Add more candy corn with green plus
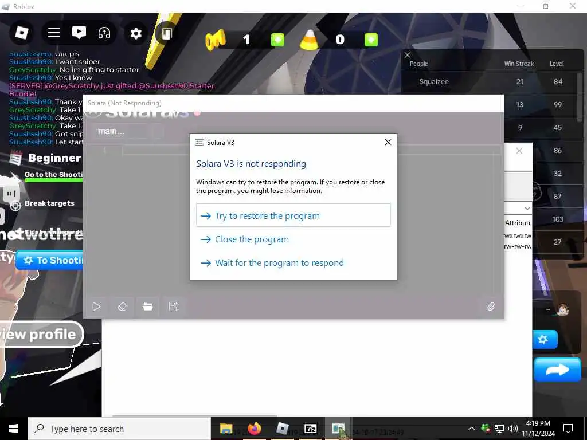The width and height of the screenshot is (587, 440). 371,40
